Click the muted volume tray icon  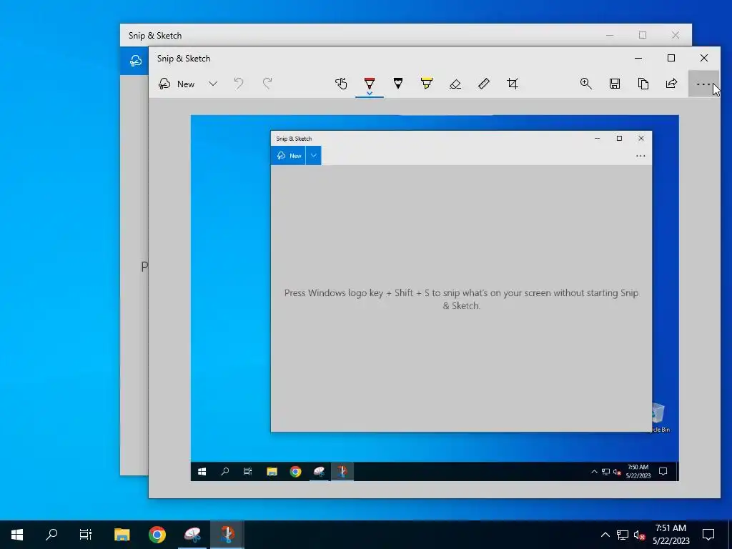point(640,535)
